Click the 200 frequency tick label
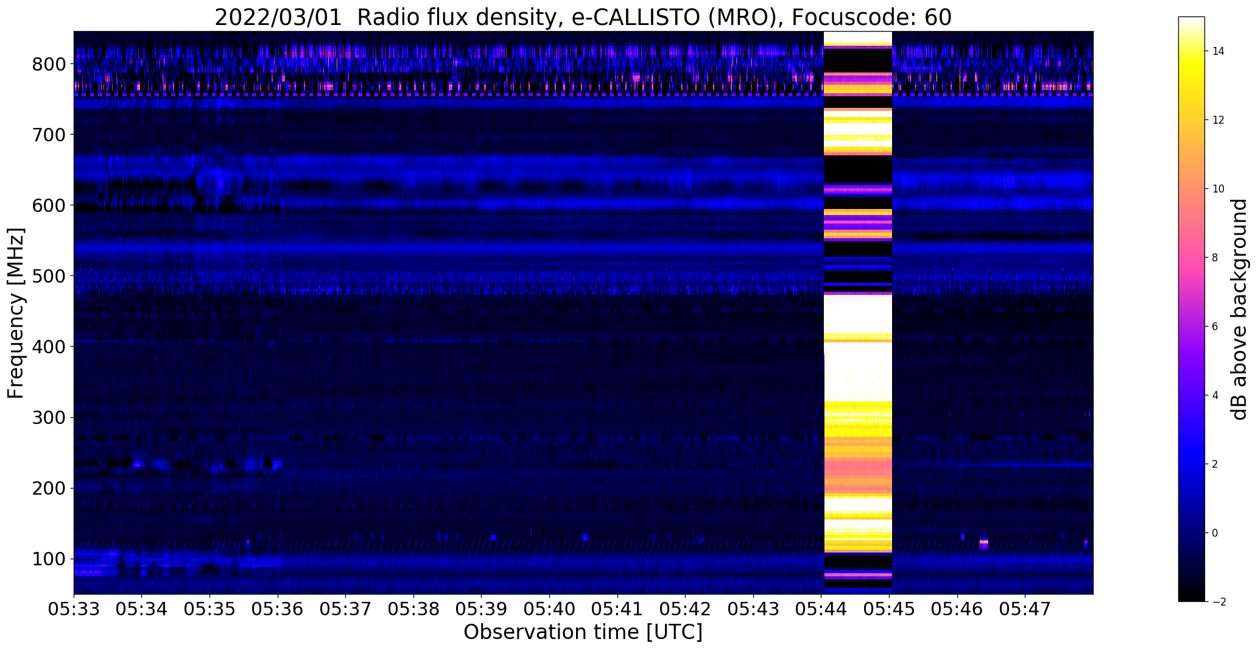The height and width of the screenshot is (650, 1258). pyautogui.click(x=50, y=488)
